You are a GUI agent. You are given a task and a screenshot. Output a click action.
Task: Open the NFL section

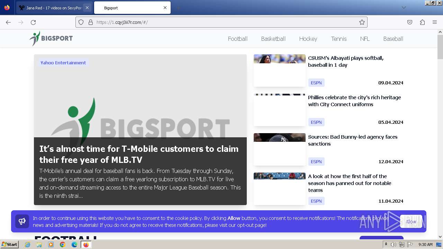[365, 39]
